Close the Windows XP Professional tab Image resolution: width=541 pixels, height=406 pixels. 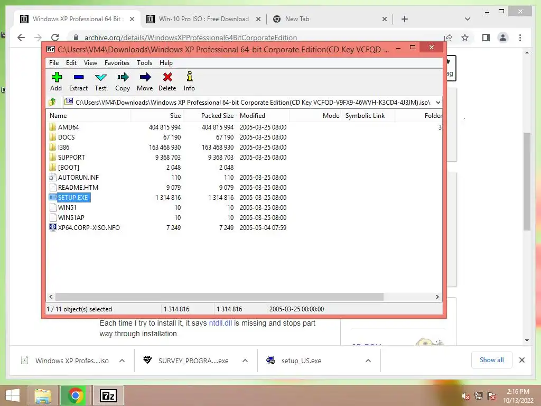pos(132,19)
